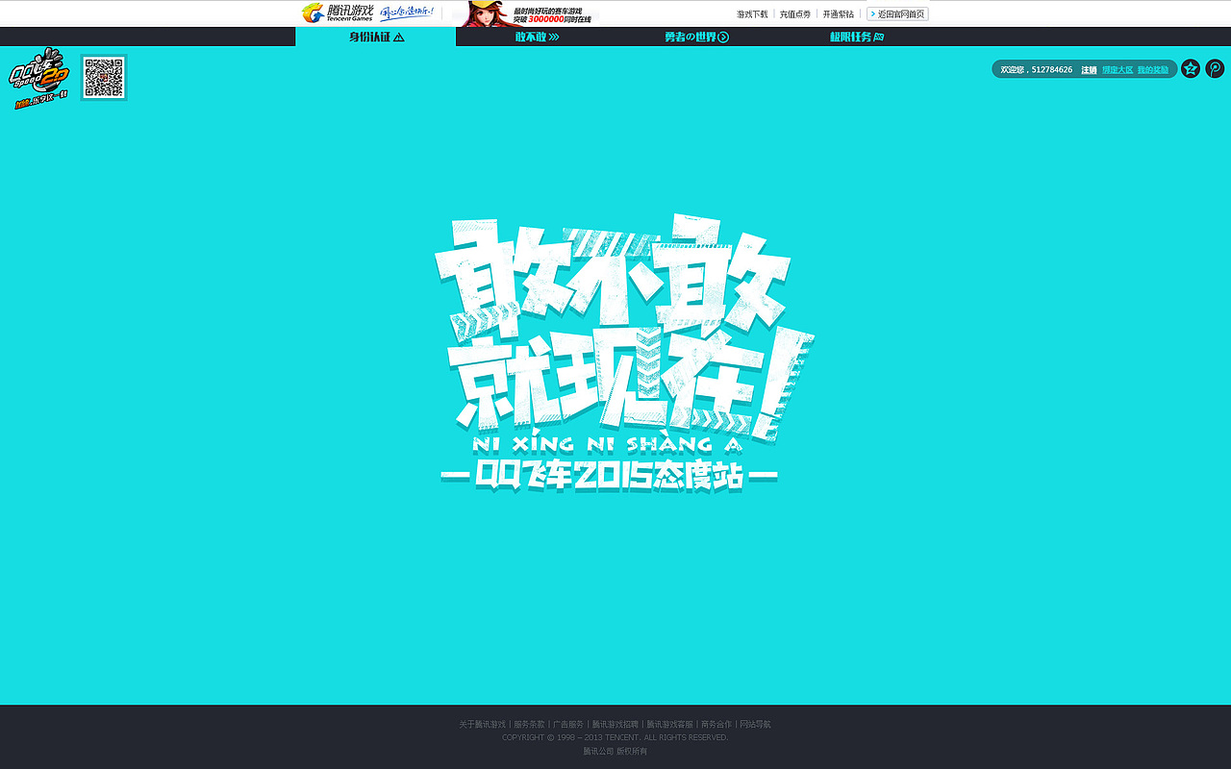Click the flag icon next to 极限任务
Image resolution: width=1231 pixels, height=769 pixels.
[880, 36]
